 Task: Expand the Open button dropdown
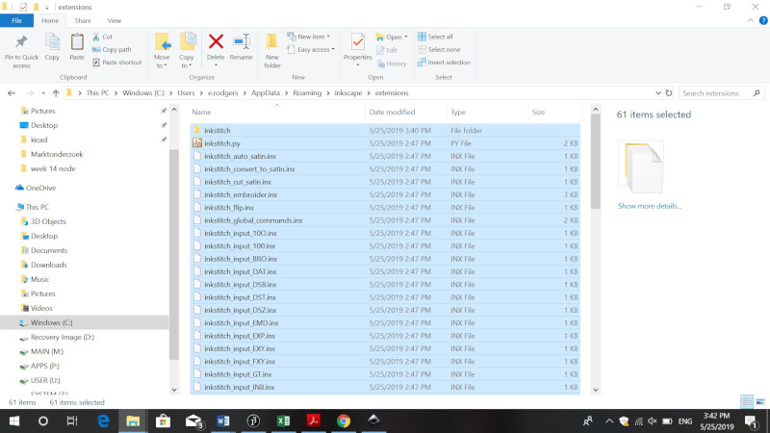click(x=405, y=38)
